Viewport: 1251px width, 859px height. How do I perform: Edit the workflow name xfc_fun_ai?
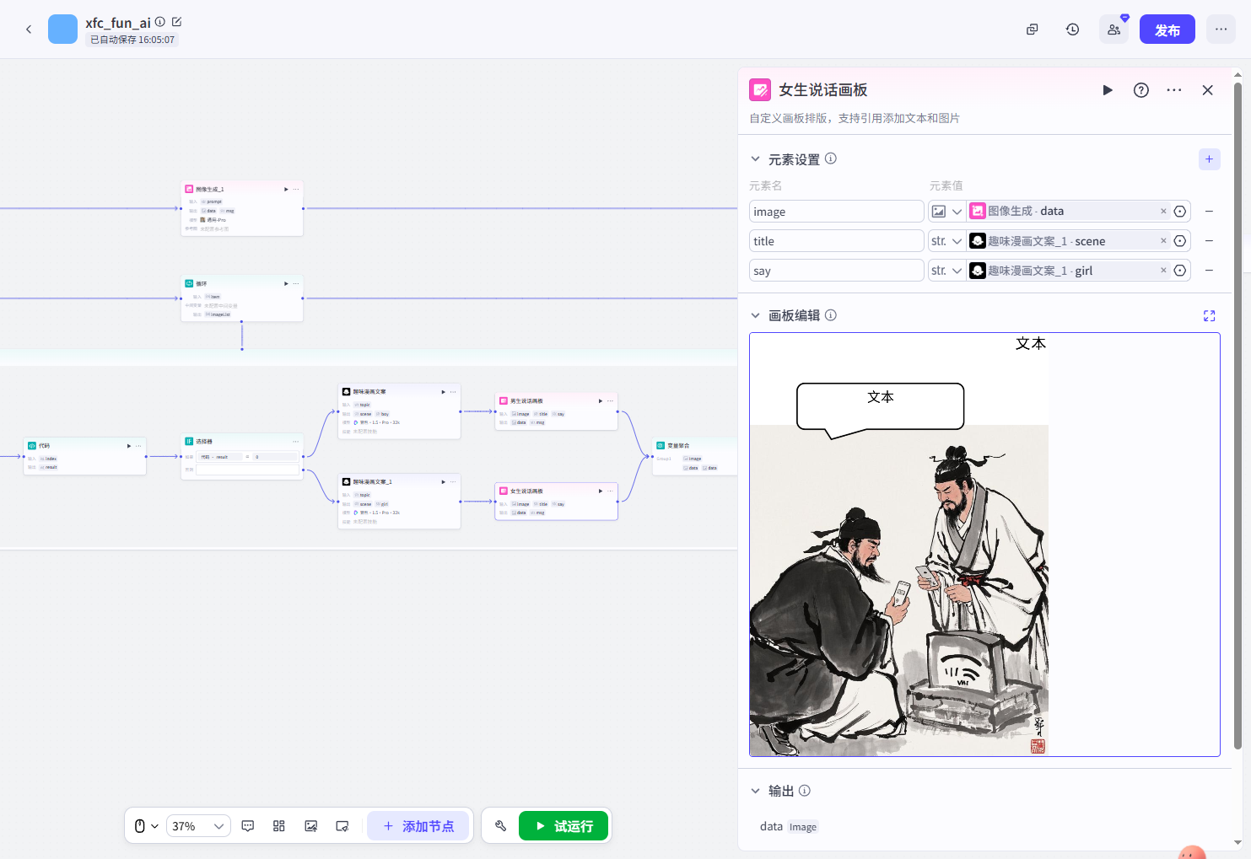[176, 22]
